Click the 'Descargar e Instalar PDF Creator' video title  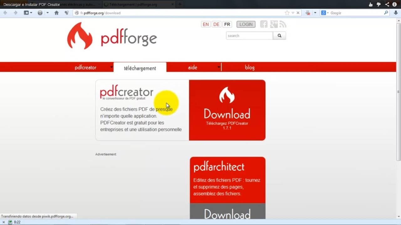click(x=32, y=5)
